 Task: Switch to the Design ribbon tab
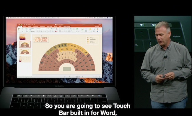pos(29,26)
